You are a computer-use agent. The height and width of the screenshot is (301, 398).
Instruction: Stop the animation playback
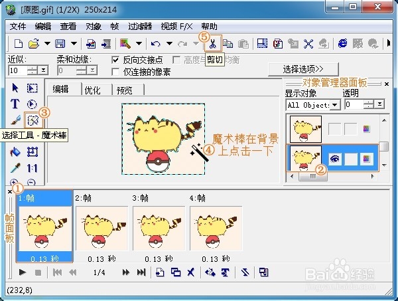pyautogui.click(x=38, y=273)
